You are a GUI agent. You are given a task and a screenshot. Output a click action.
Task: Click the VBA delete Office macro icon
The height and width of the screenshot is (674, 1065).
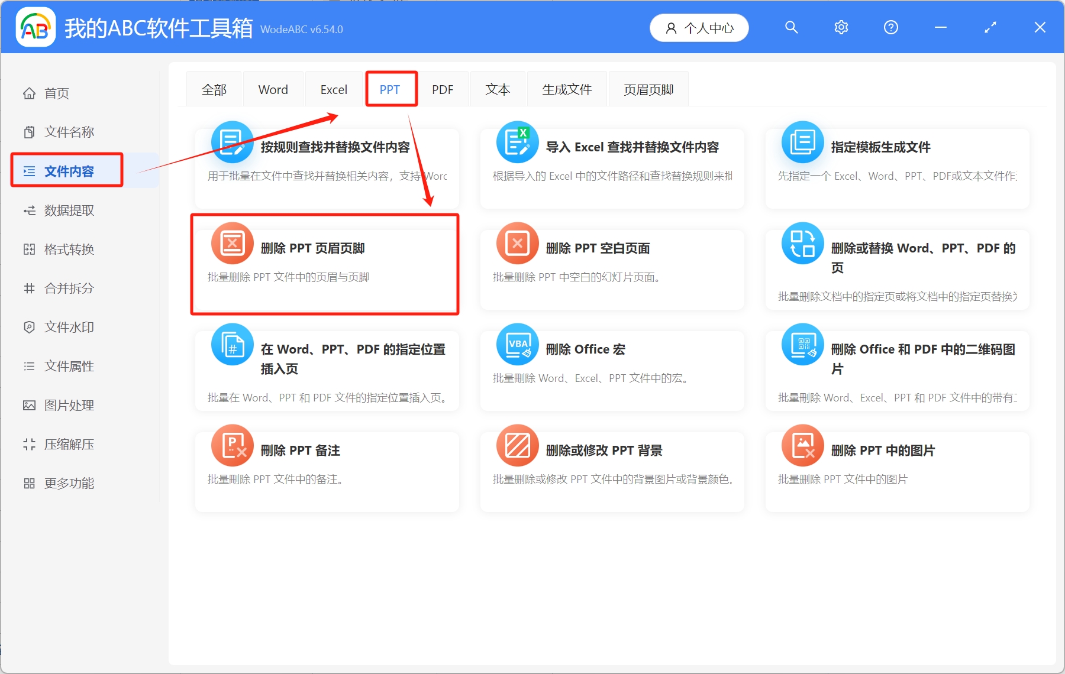tap(518, 344)
